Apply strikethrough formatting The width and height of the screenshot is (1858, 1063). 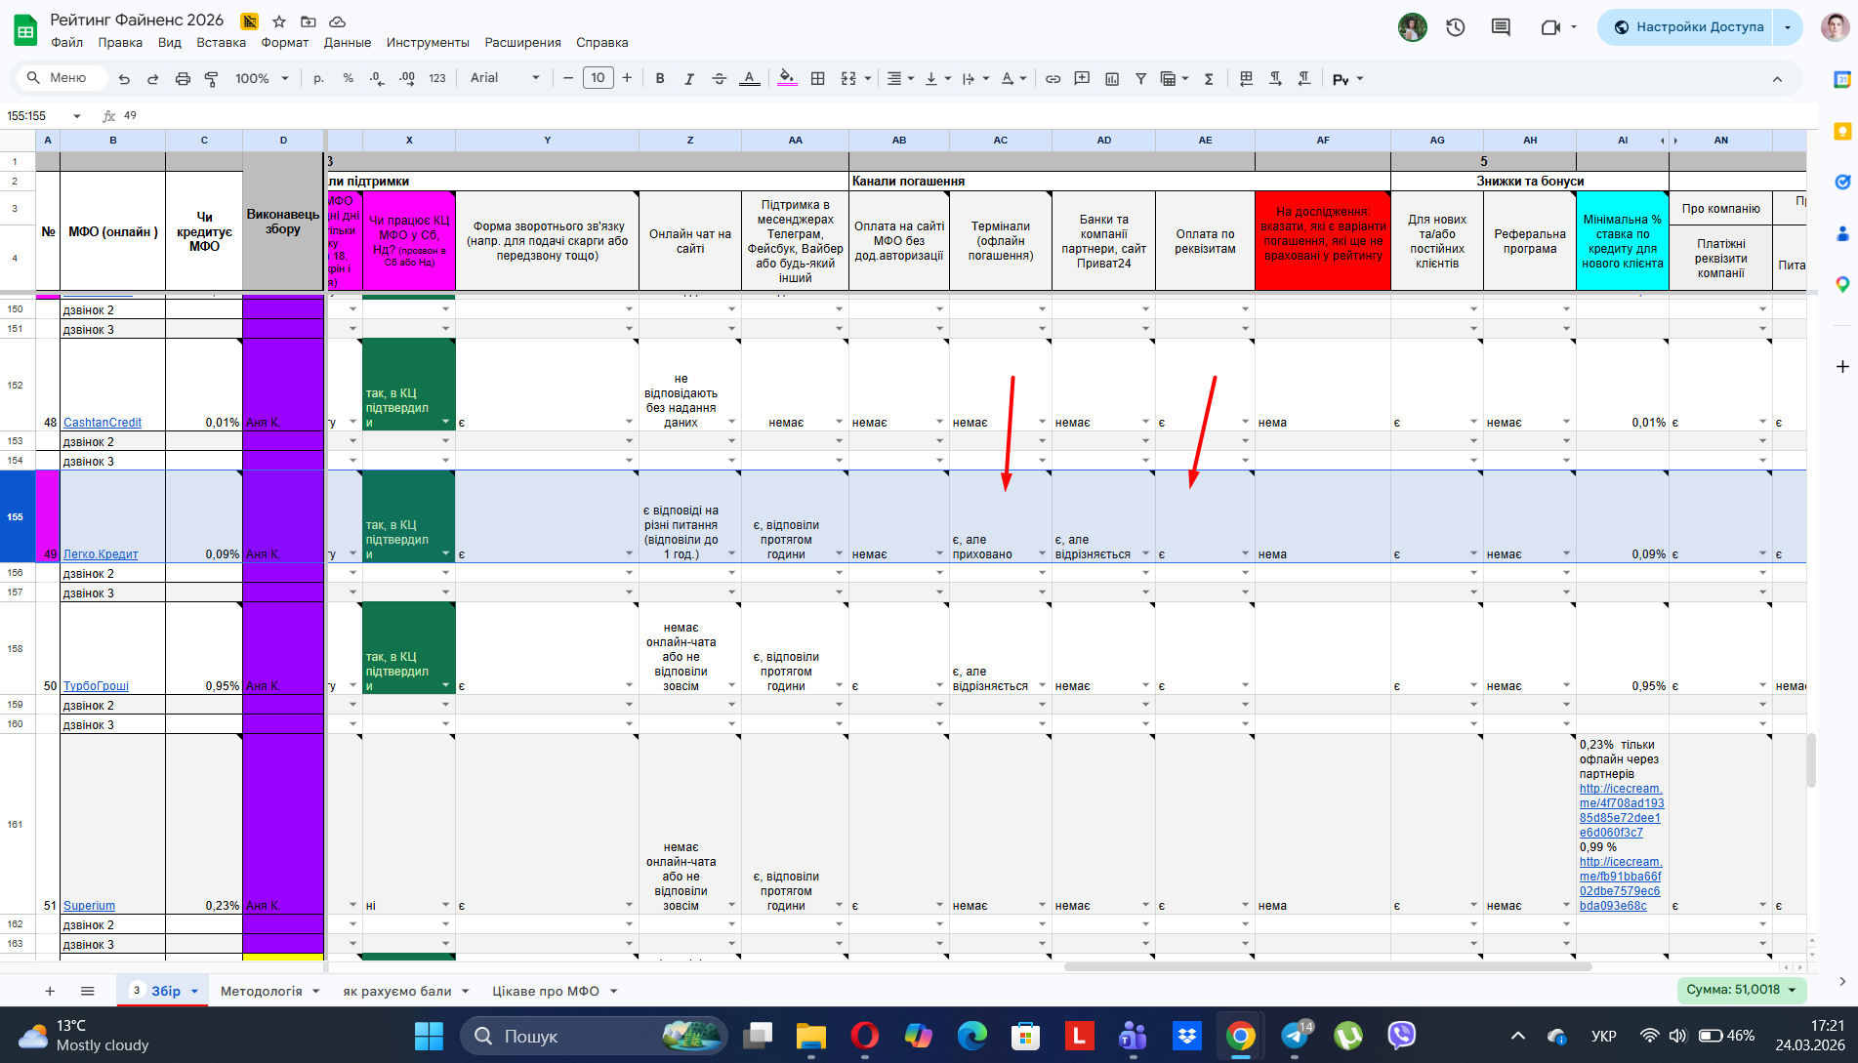pos(720,79)
